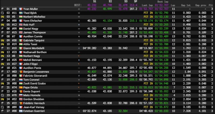215x114 pixels.
Task: Click the orange brand logo in Pepe Oriola's row
Action: point(79,87)
